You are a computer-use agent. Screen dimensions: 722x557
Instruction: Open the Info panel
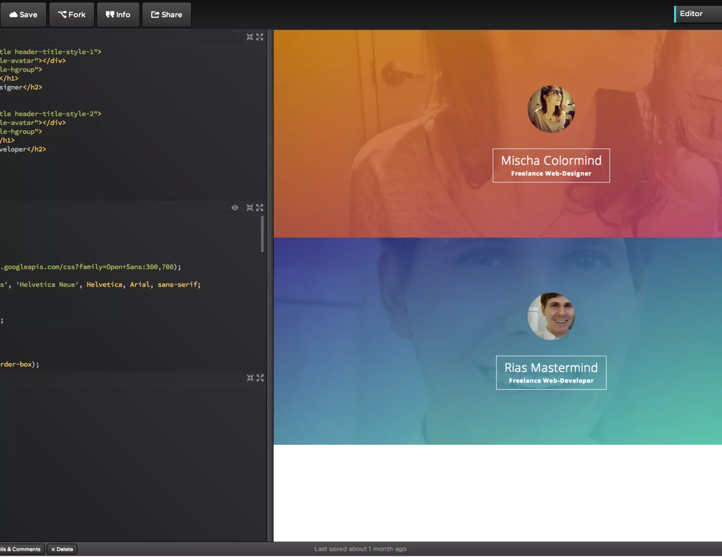click(118, 15)
